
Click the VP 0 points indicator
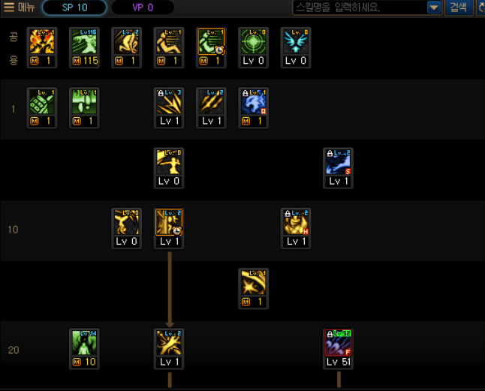tap(143, 8)
